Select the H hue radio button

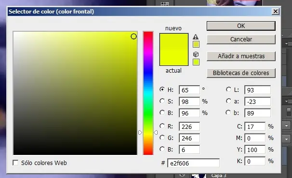pyautogui.click(x=162, y=89)
